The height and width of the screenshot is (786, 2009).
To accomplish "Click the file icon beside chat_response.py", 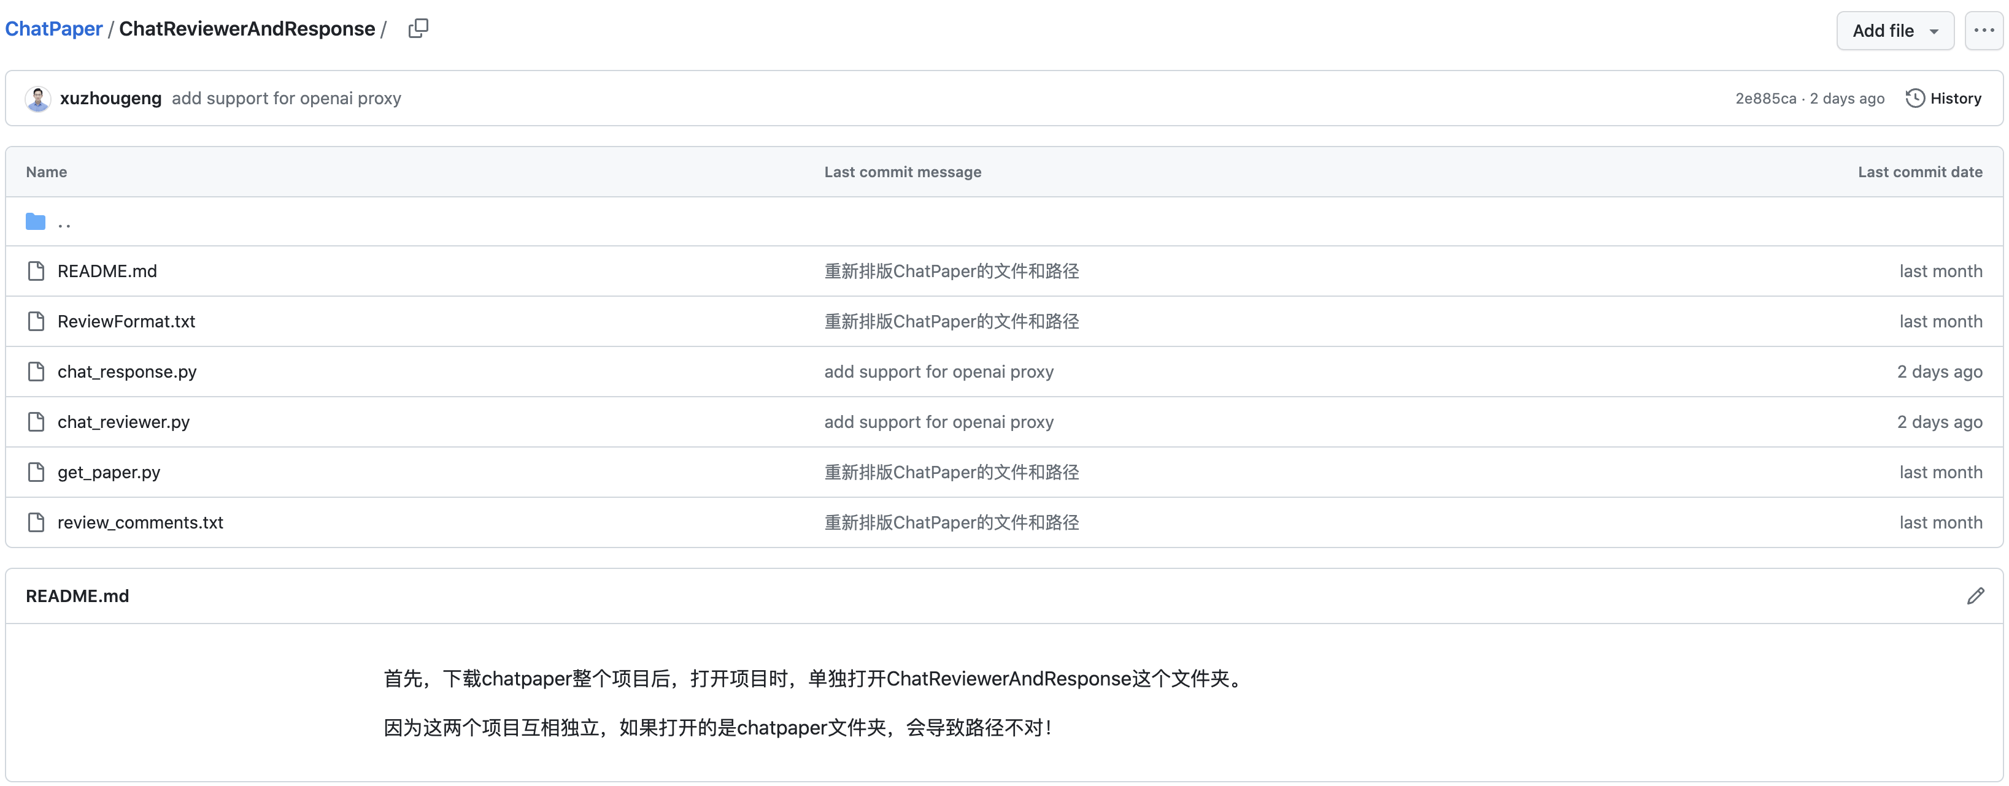I will tap(36, 372).
